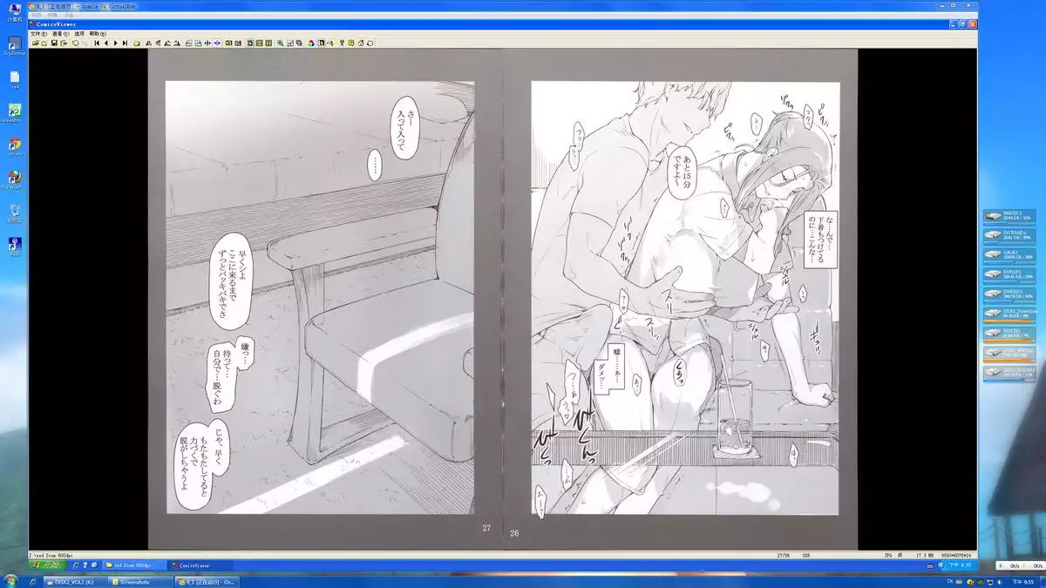Go to the previous page arrow
The height and width of the screenshot is (588, 1046).
click(106, 43)
